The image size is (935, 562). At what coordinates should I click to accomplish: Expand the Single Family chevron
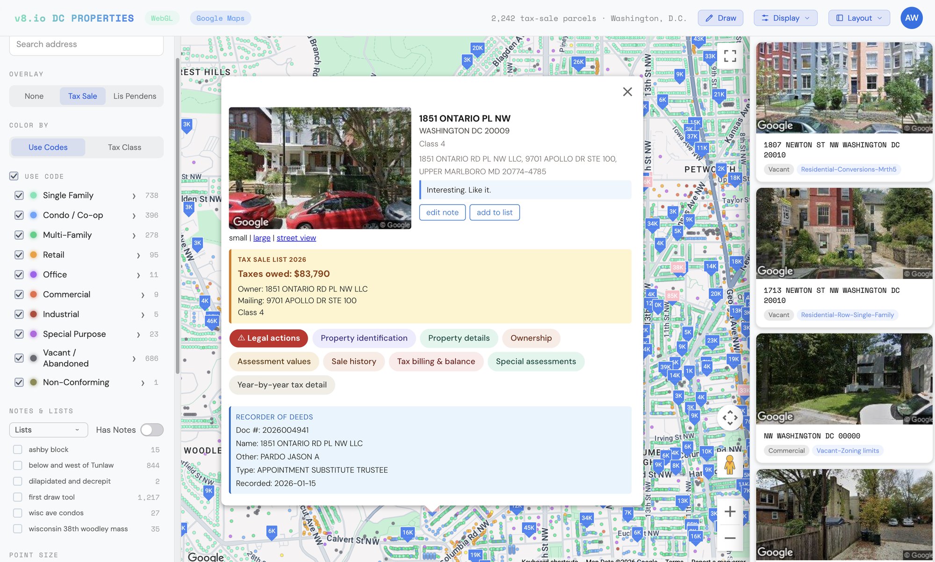(x=134, y=196)
